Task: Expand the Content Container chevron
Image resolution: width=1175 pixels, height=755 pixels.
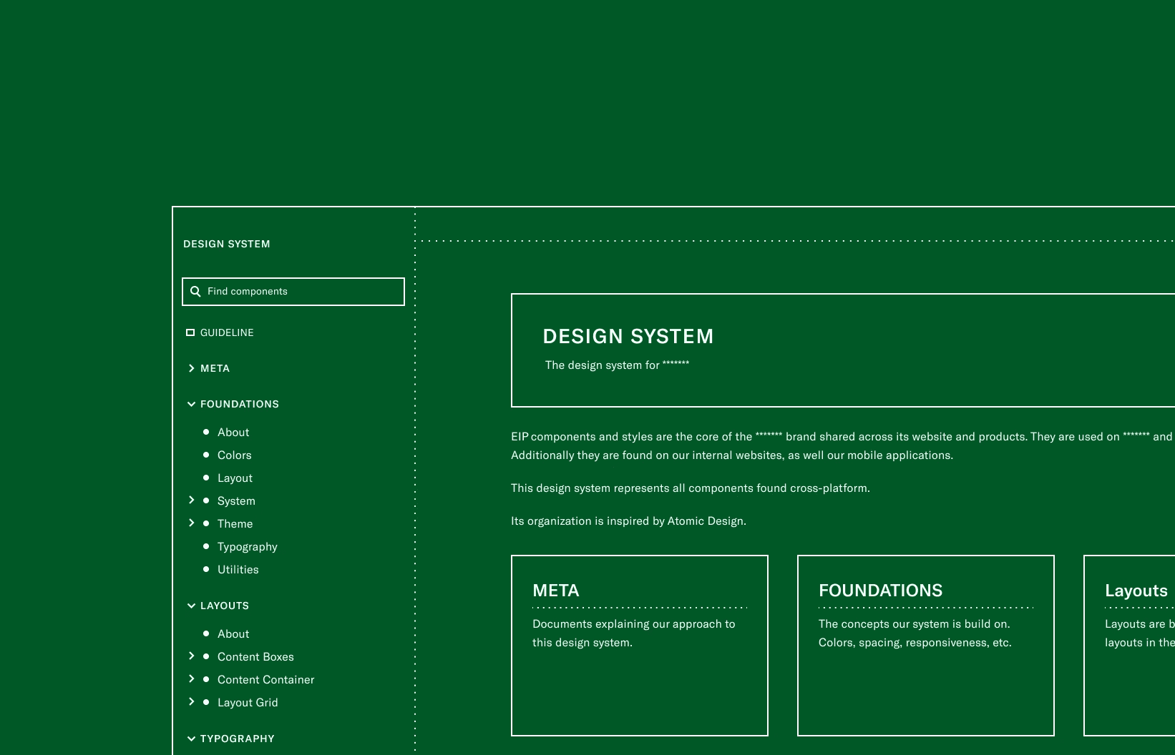Action: click(x=191, y=678)
